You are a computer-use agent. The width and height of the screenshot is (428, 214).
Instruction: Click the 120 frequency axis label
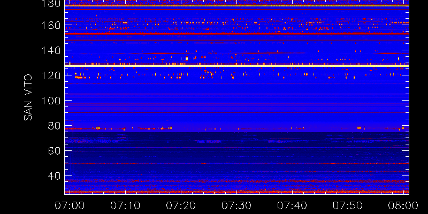pyautogui.click(x=52, y=75)
